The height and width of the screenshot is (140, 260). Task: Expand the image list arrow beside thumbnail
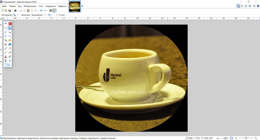82,6
